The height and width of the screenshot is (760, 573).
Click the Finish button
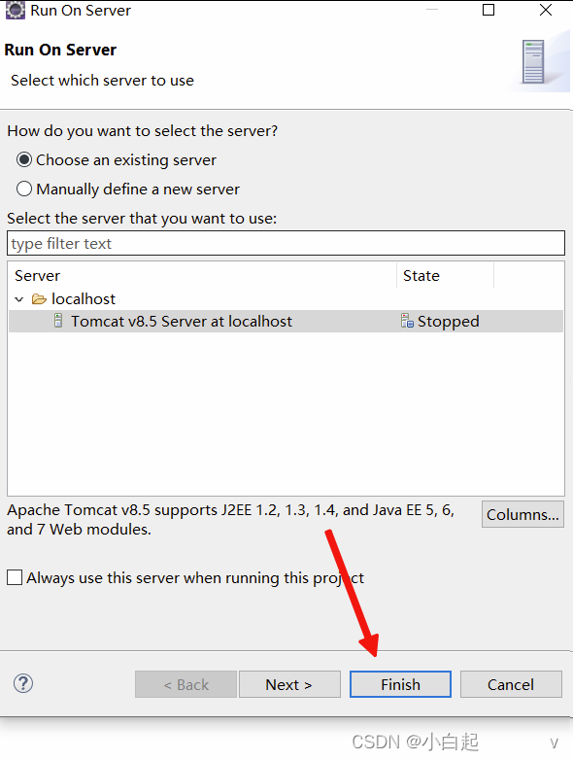pos(400,684)
